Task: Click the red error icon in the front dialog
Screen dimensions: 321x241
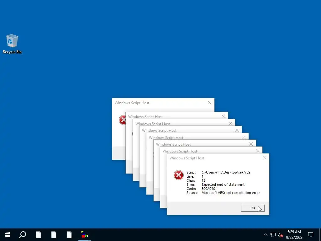Action: coord(178,175)
